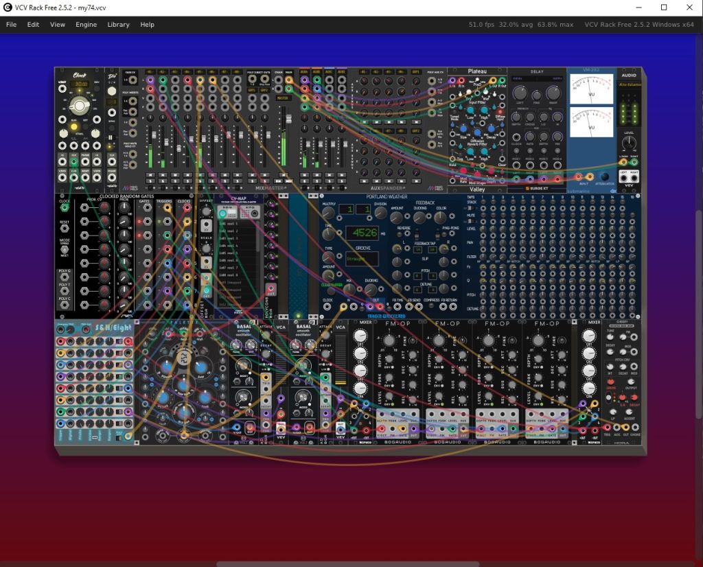The width and height of the screenshot is (703, 567).
Task: Click the Plateau R out jack
Action: pos(502,81)
